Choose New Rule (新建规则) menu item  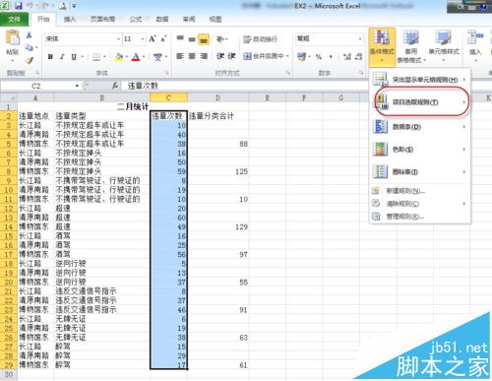420,191
